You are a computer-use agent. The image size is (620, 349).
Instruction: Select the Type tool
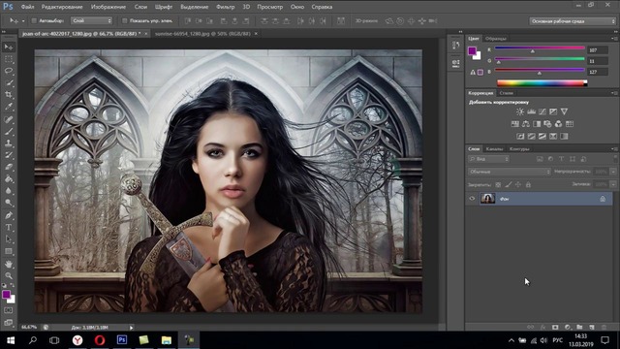[x=9, y=228]
